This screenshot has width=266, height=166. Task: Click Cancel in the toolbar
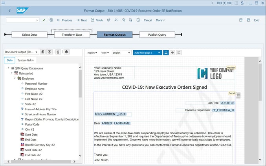pyautogui.click(x=148, y=20)
